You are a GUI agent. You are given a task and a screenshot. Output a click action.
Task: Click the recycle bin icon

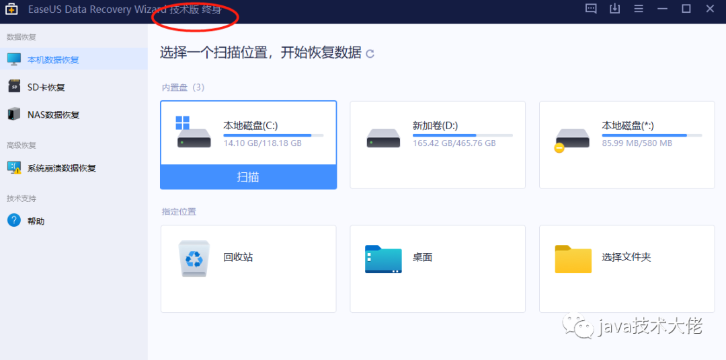(x=194, y=258)
